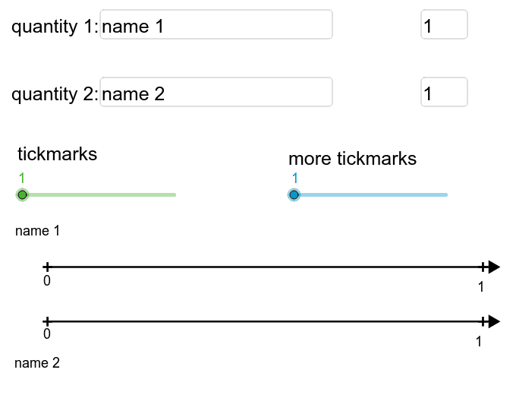Click the "name 1" label above the number line
516x395 pixels.
(37, 231)
